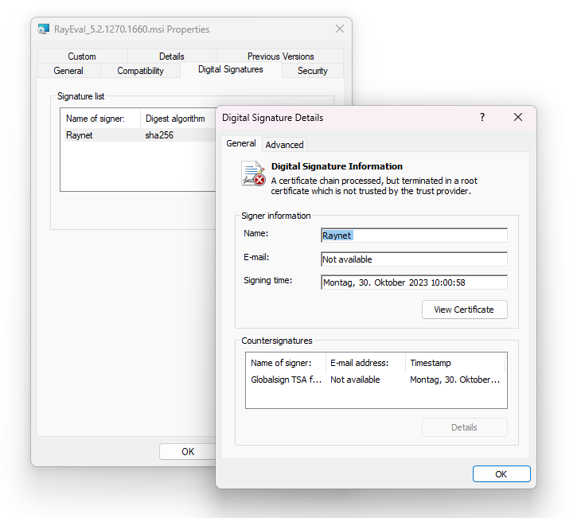Select the General tab in signature details
585x518 pixels.
click(240, 144)
